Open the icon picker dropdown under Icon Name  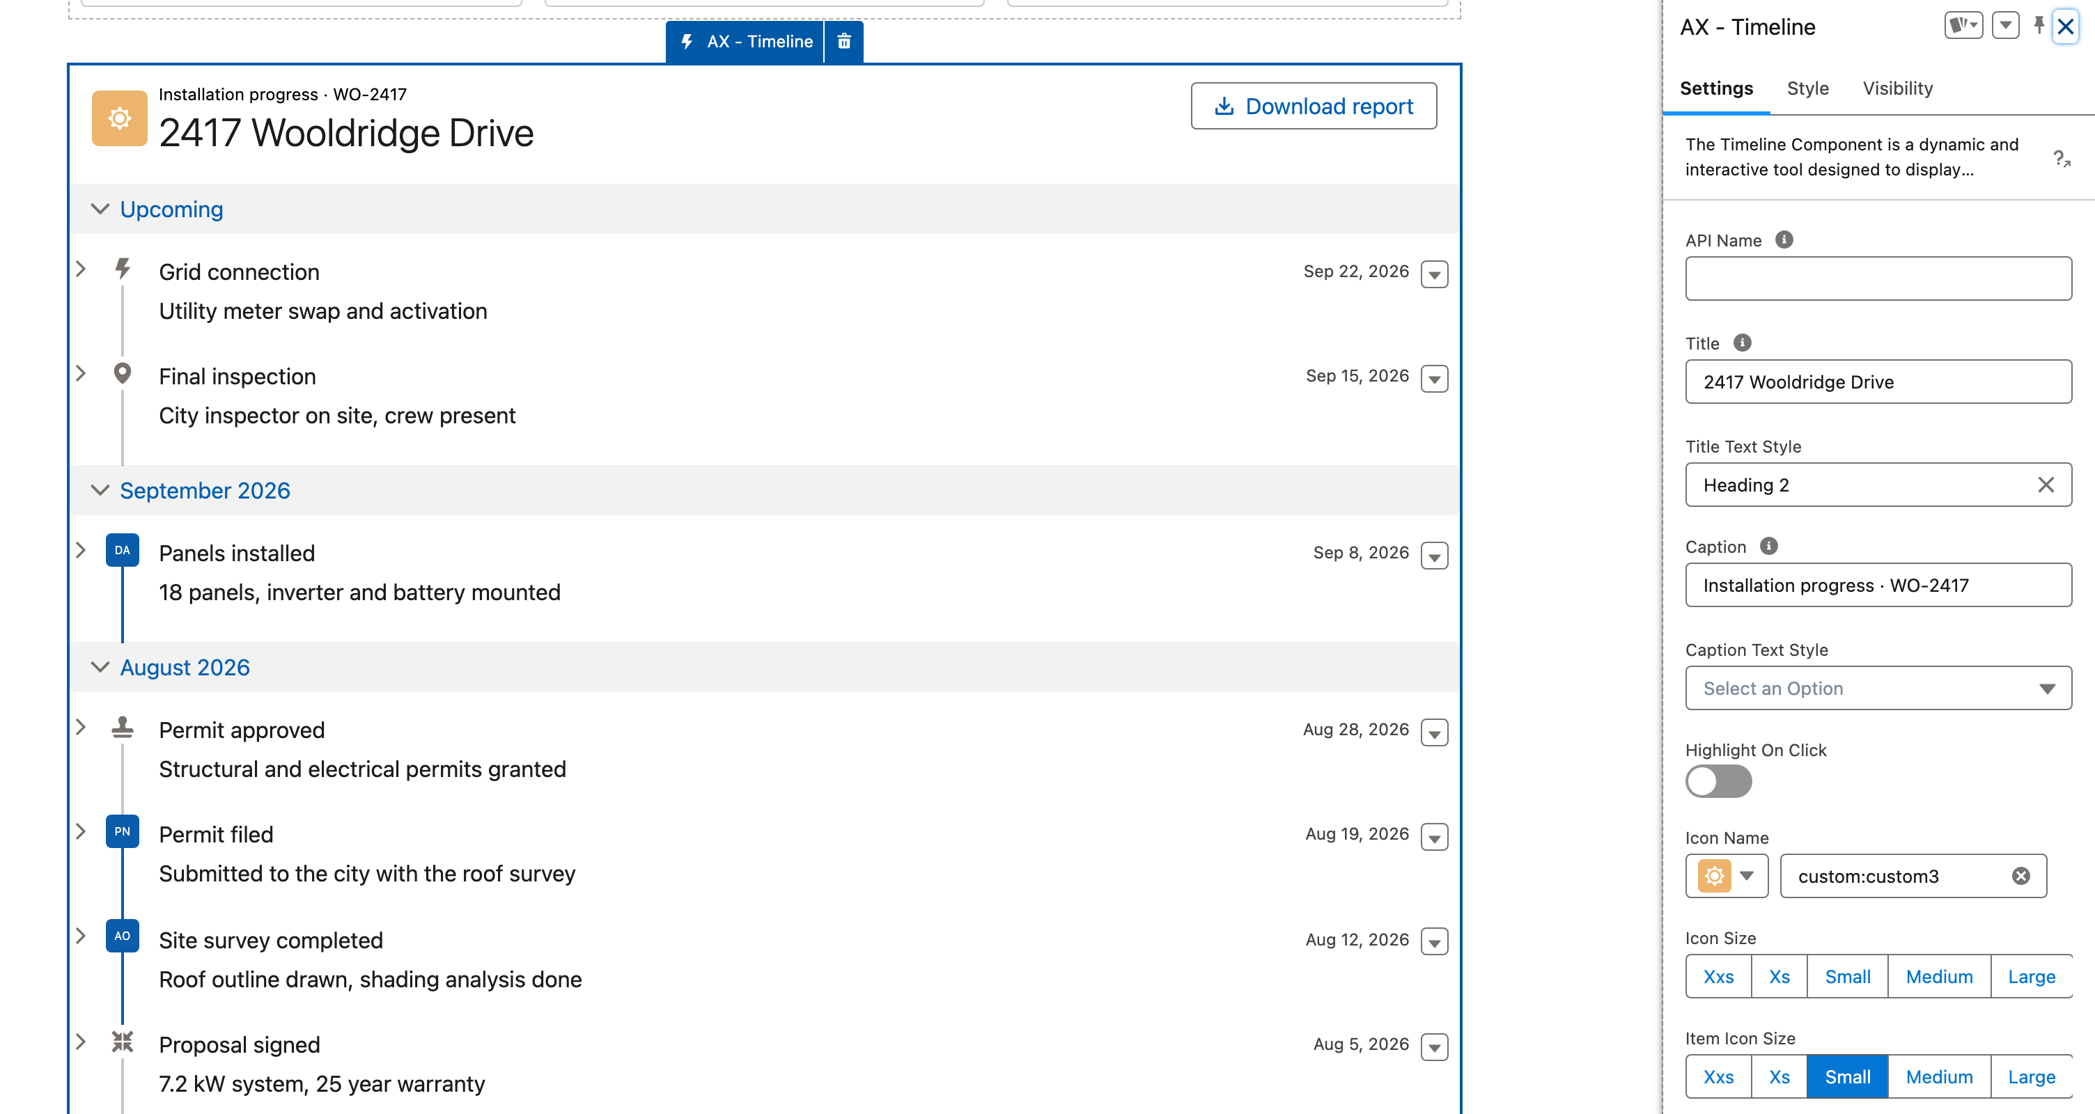tap(1727, 877)
